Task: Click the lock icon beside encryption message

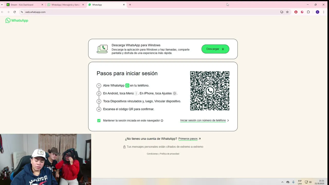Action: coord(124,147)
